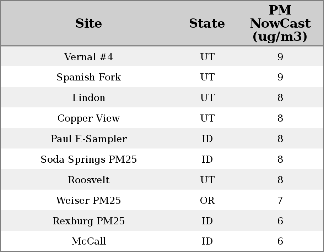The image size is (324, 252).
Task: Click the OR state cell
Action: tap(207, 201)
